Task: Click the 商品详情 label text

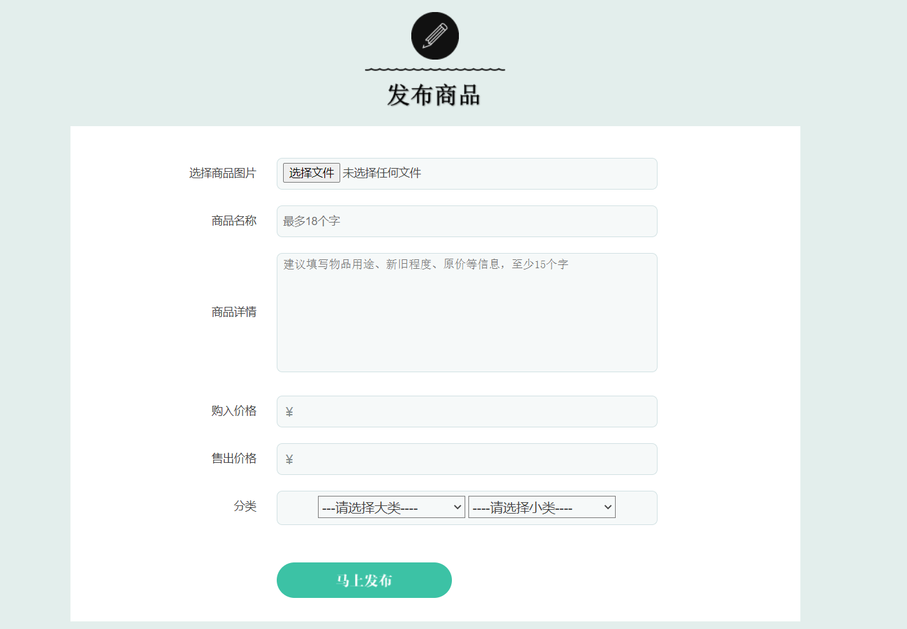Action: click(x=234, y=312)
